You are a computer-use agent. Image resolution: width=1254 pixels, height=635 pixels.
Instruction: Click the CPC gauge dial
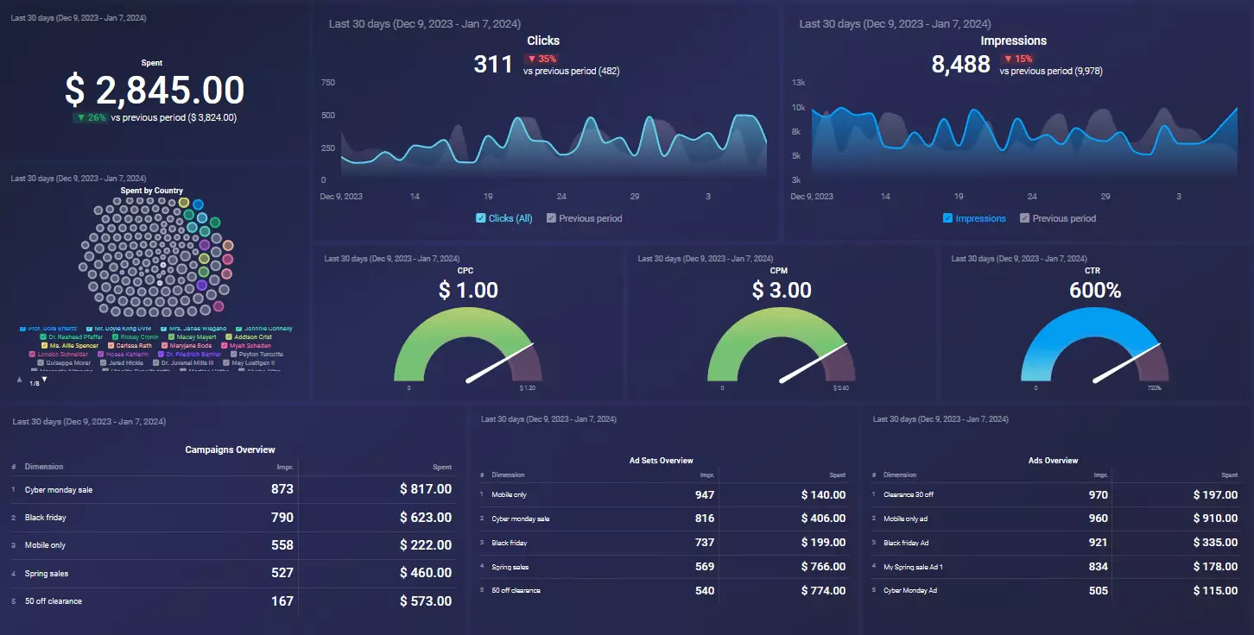(468, 345)
